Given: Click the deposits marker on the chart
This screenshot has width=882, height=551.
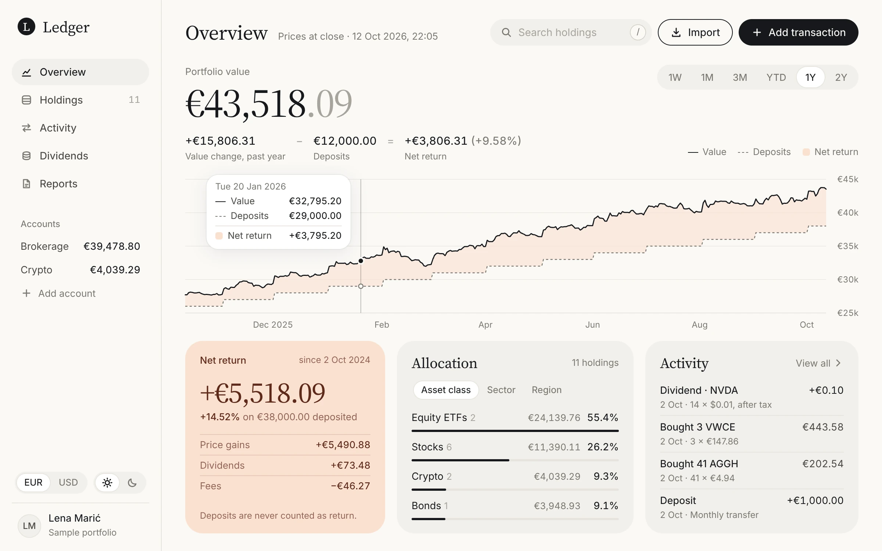Looking at the screenshot, I should (x=361, y=286).
